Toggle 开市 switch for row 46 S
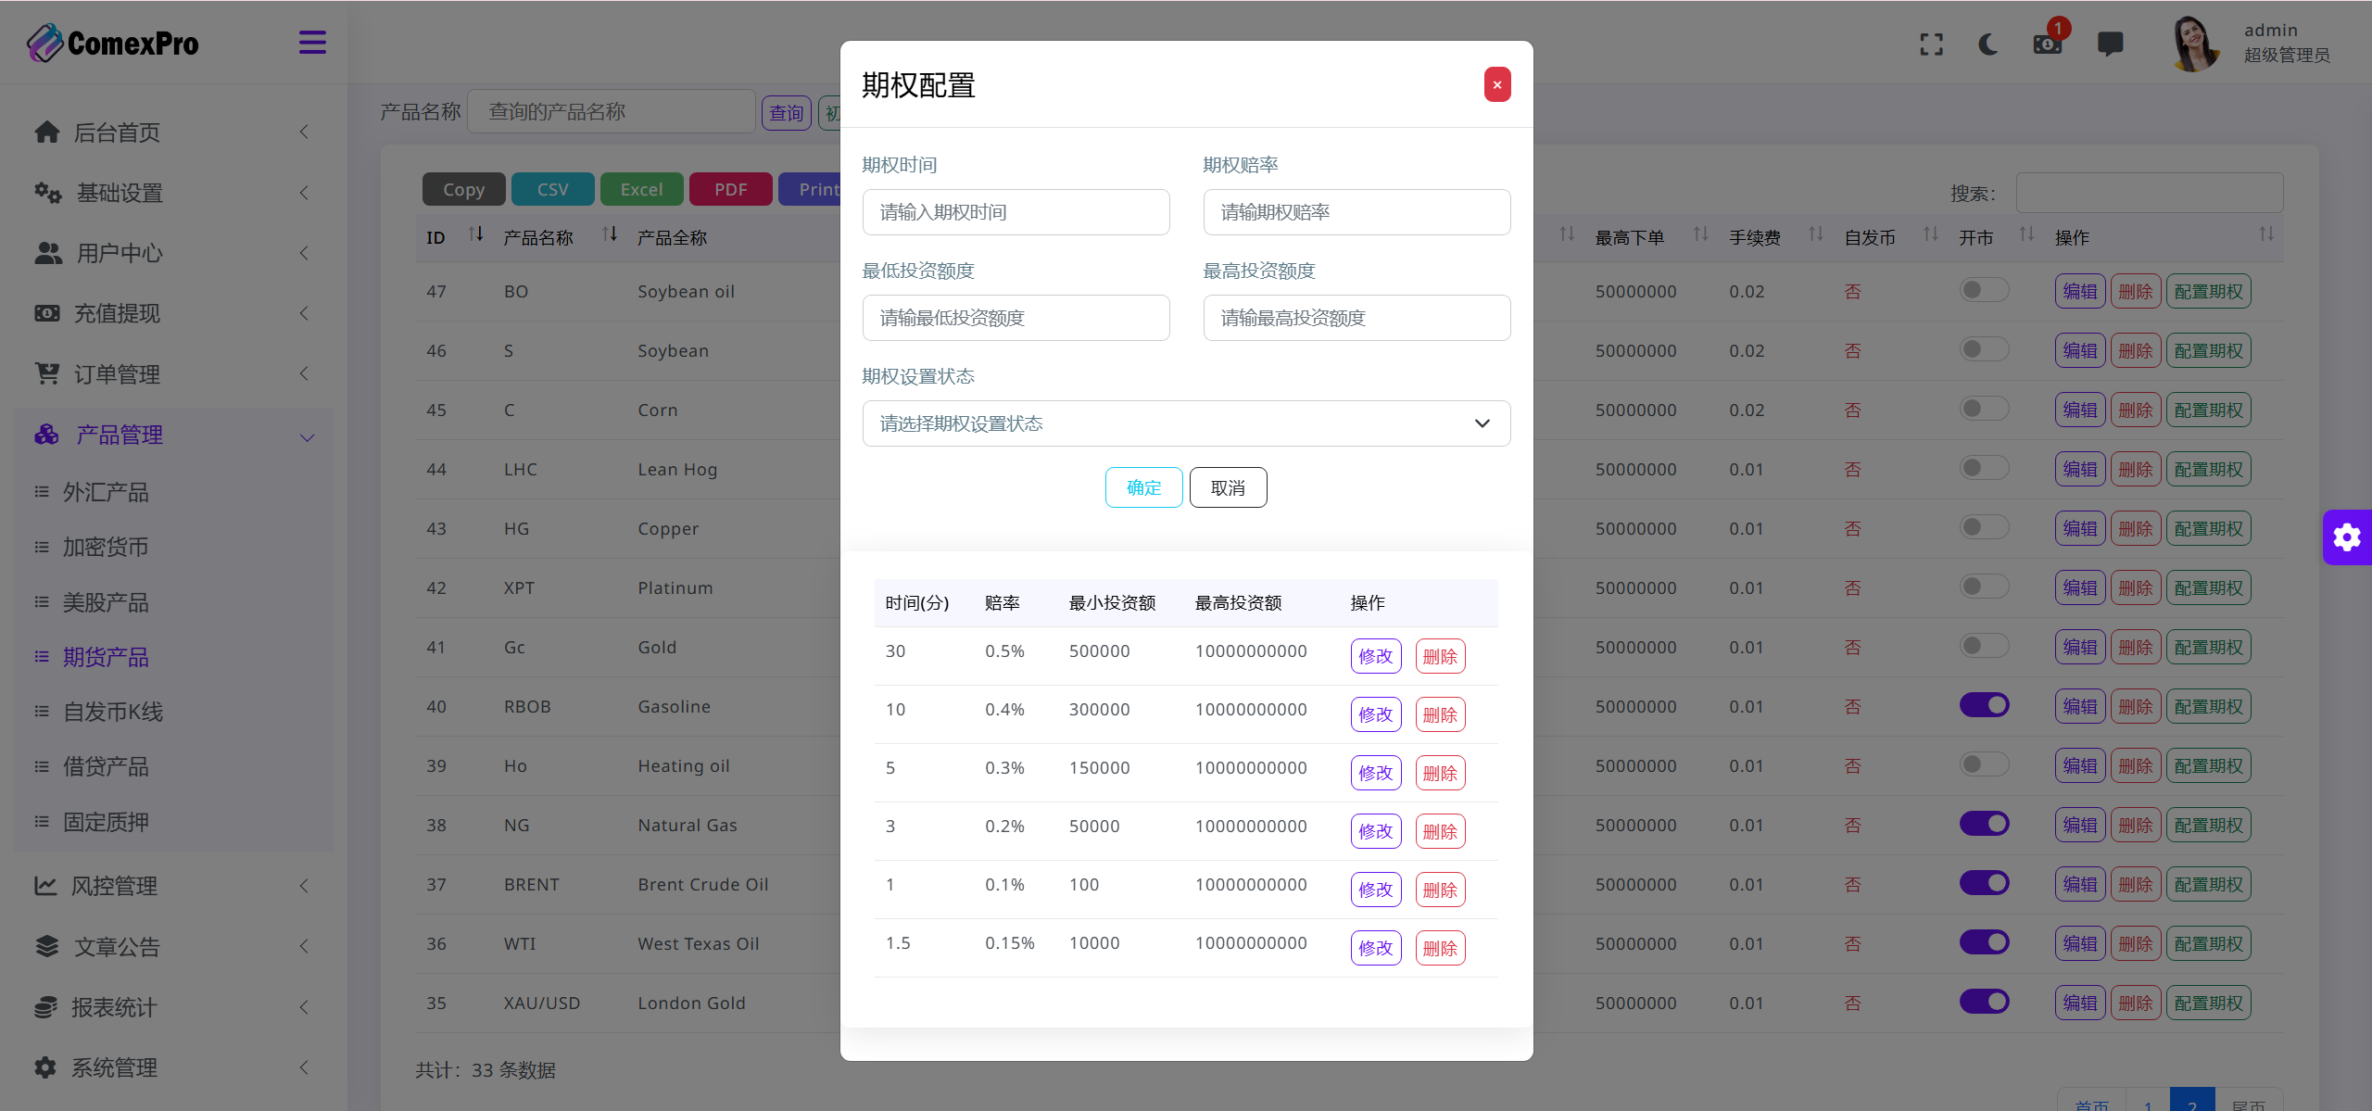Screen dimensions: 2372x1111 coord(1984,349)
